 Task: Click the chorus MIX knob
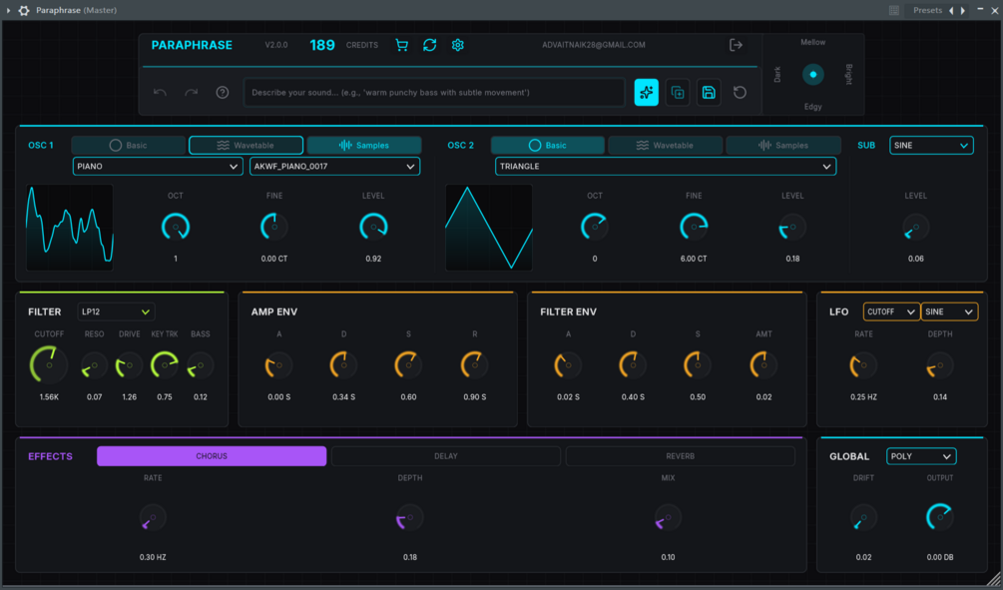pos(669,518)
